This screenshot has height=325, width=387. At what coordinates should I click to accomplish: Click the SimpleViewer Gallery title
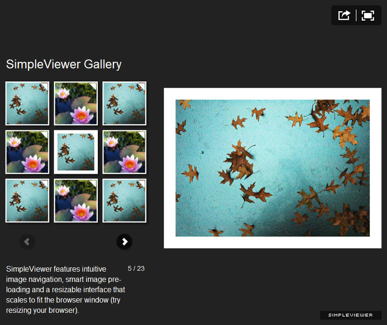coord(64,64)
